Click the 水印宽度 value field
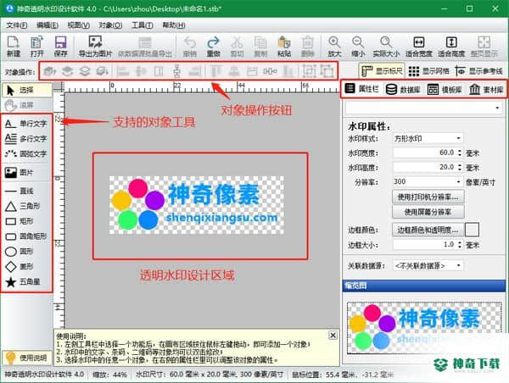Screen dimensions: 509x383 click(x=425, y=153)
